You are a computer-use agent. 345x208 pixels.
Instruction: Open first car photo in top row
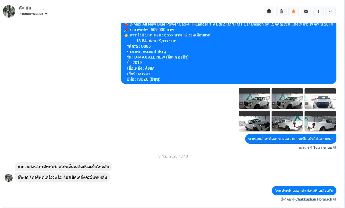[254, 98]
